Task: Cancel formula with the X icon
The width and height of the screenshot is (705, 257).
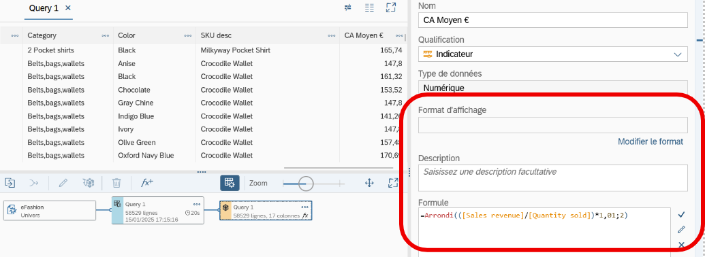Action: click(681, 245)
